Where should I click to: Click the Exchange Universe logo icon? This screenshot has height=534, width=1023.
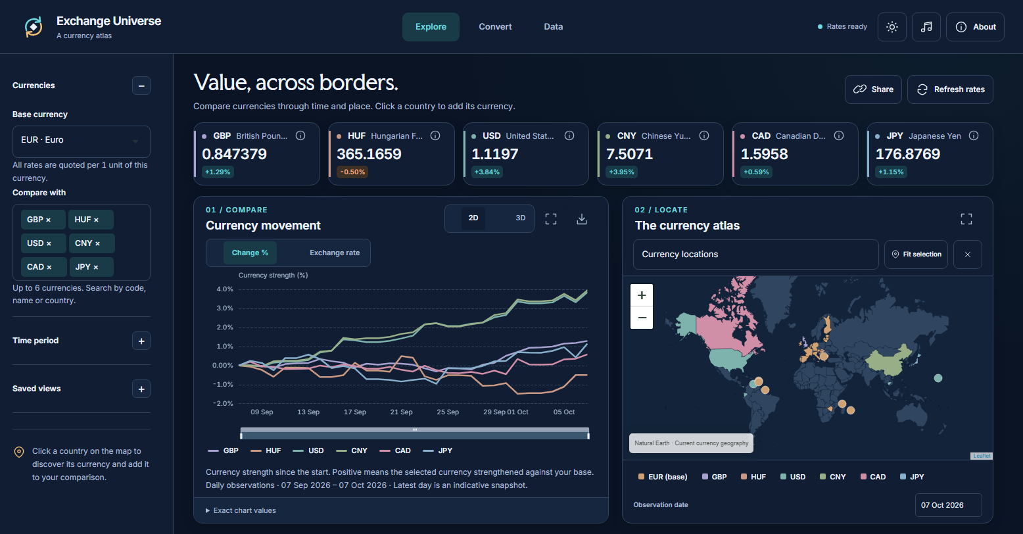[x=34, y=27]
